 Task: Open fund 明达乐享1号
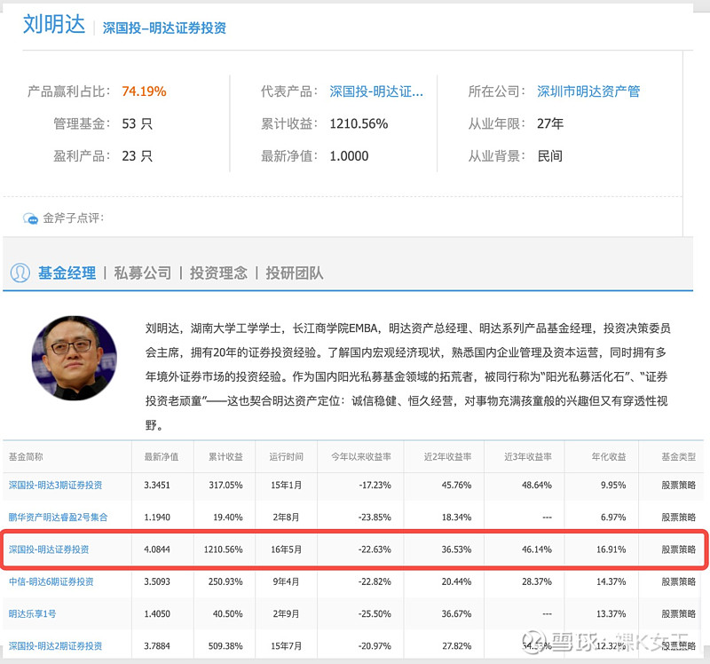coord(32,613)
